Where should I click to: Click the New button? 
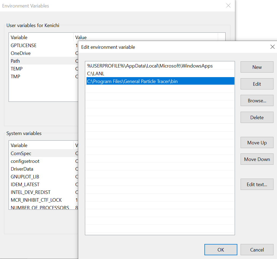pos(257,67)
